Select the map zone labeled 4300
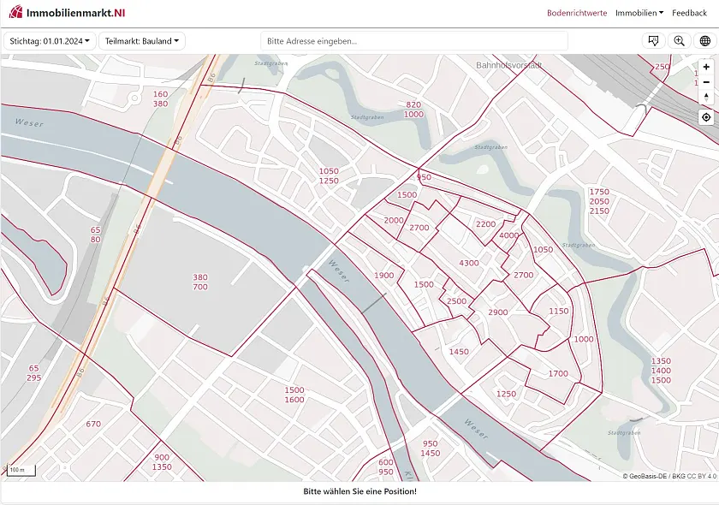719x505 pixels. coord(469,263)
